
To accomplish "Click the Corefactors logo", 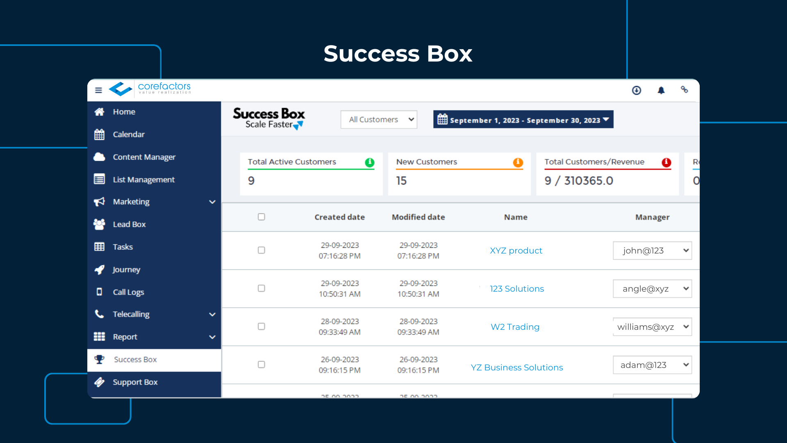I will tap(150, 89).
